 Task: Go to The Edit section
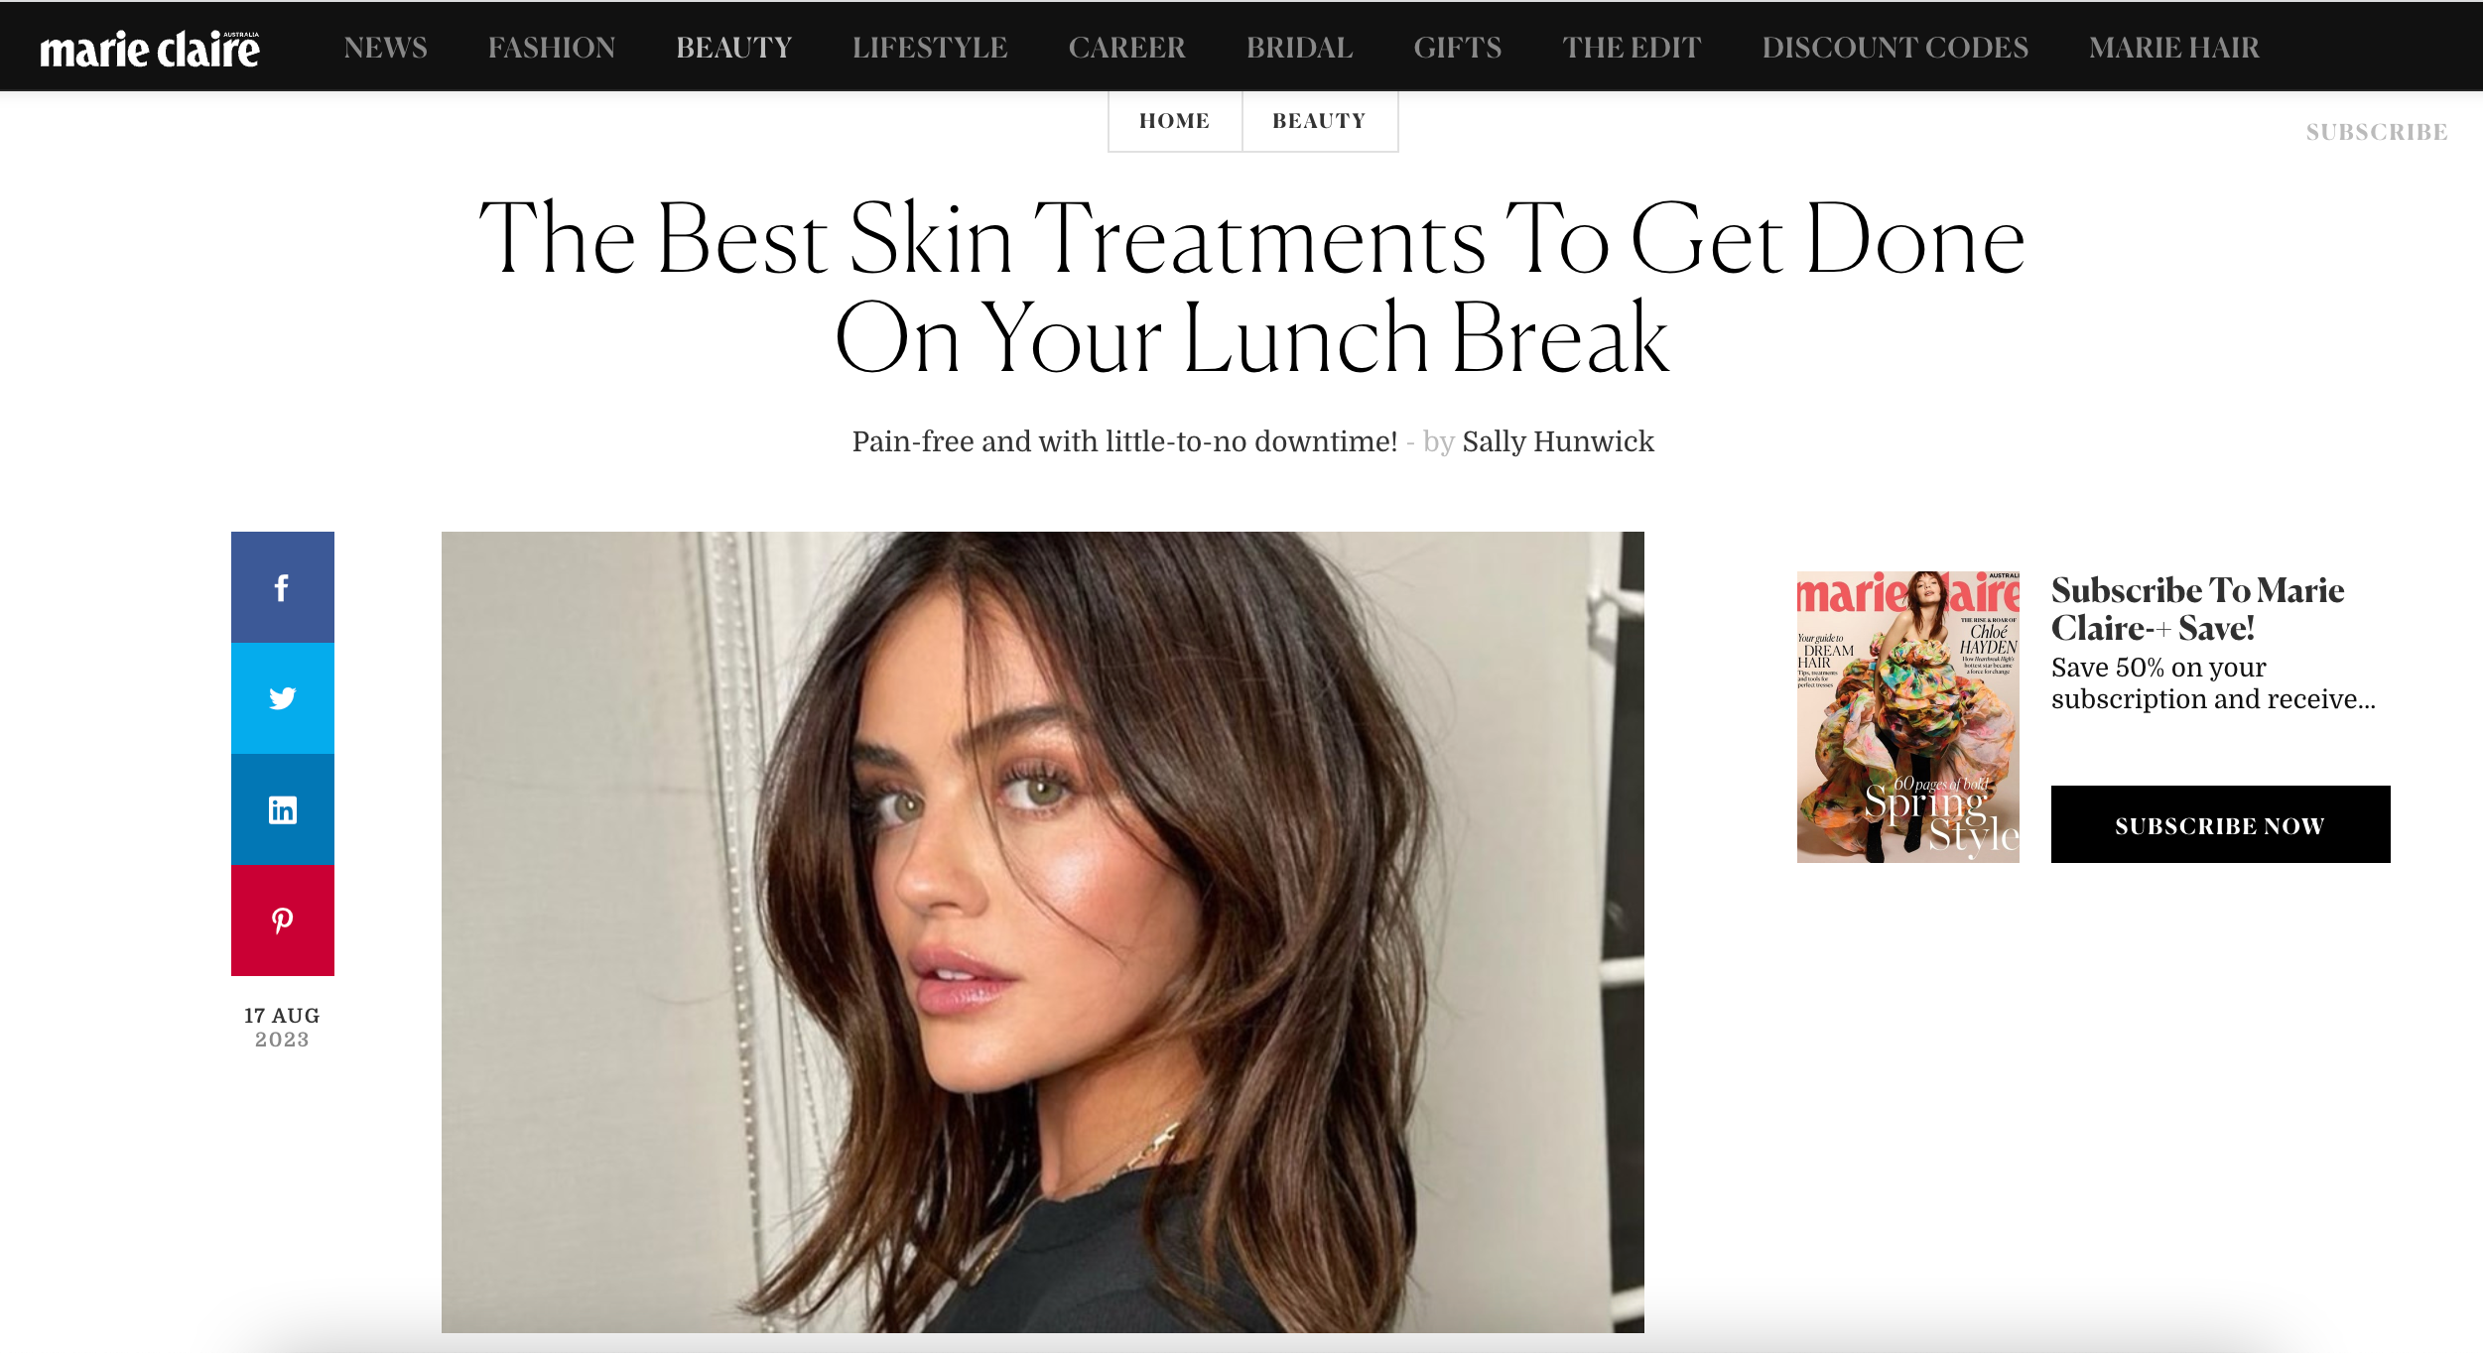pos(1633,48)
